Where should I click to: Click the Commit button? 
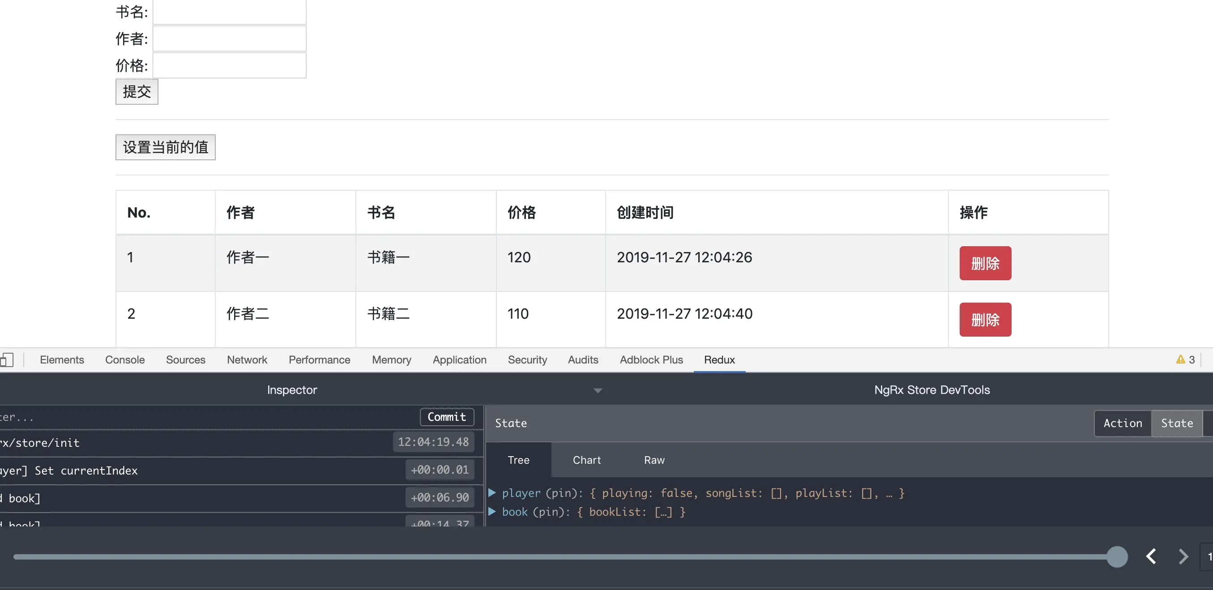tap(446, 417)
